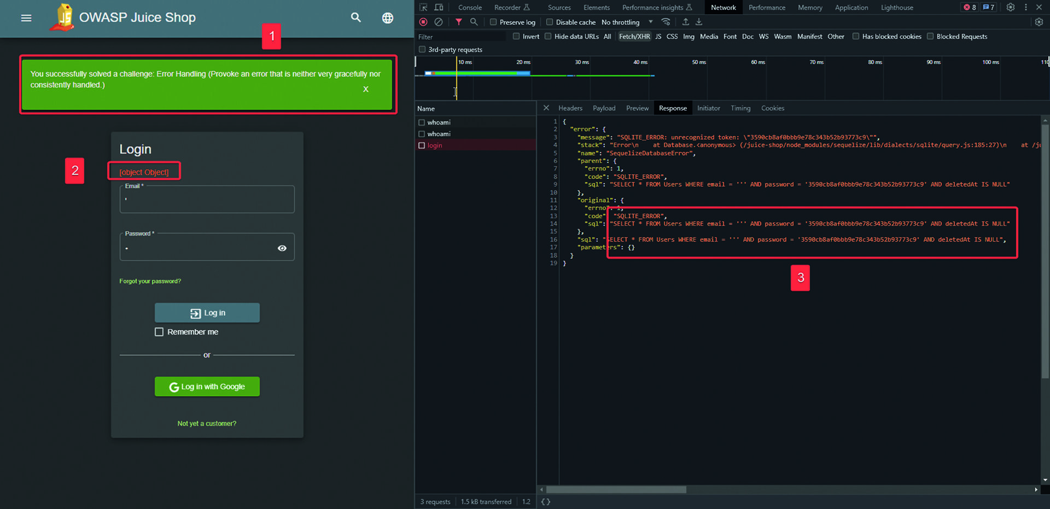Show password with the eye icon

[x=282, y=248]
